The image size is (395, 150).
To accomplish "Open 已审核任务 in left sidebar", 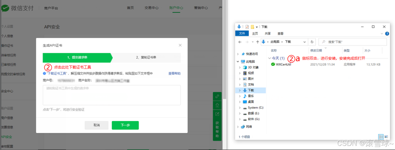I will (x=9, y=65).
